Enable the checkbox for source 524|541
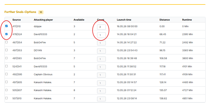 6,66
